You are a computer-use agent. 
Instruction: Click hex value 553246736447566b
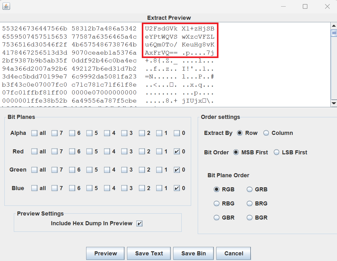[x=35, y=29]
